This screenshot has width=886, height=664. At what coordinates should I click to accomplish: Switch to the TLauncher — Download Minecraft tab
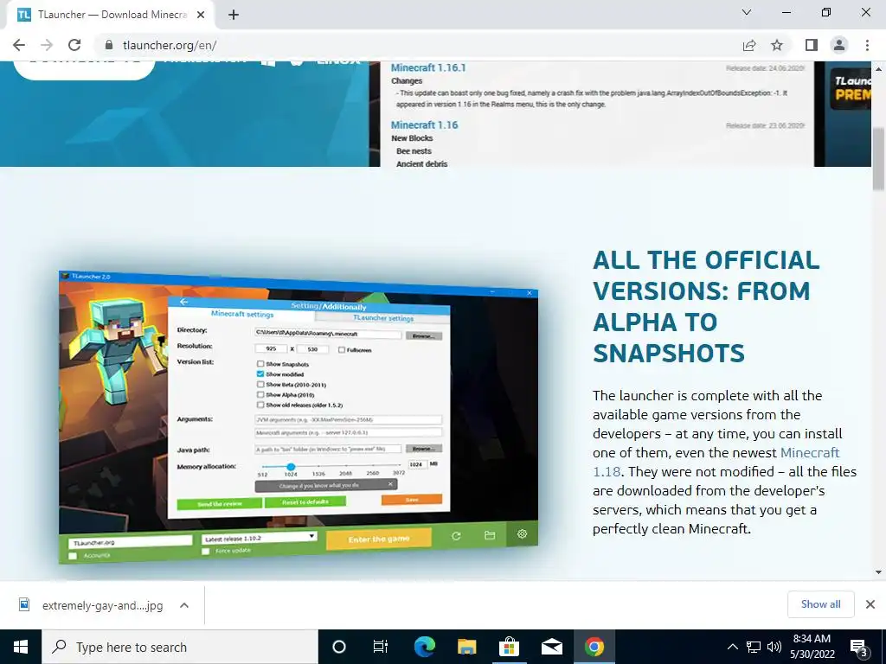coord(110,15)
